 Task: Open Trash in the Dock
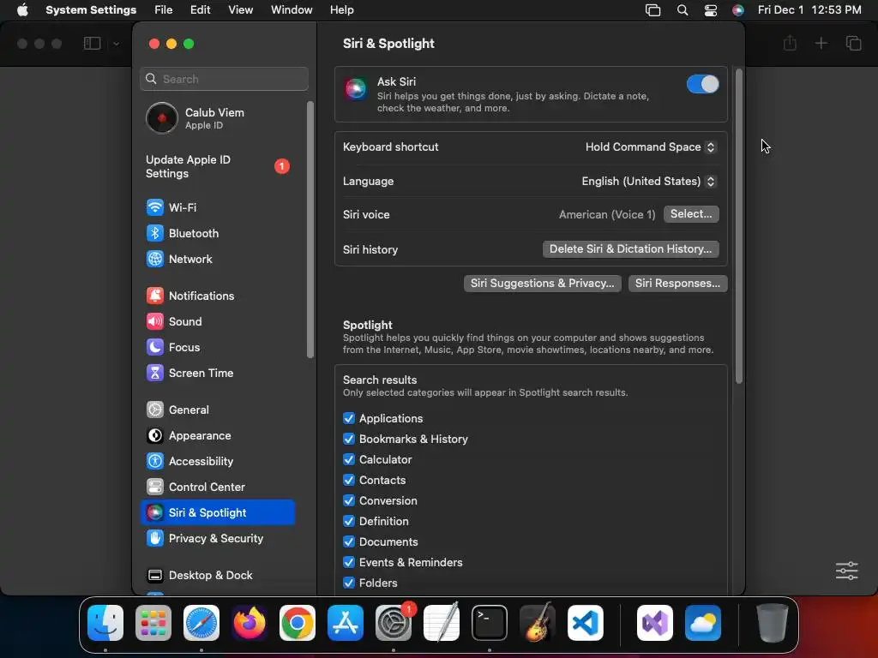[x=773, y=623]
